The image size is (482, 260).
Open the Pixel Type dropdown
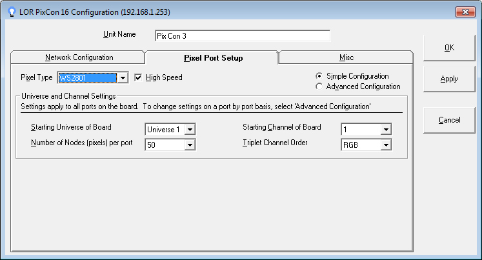123,78
